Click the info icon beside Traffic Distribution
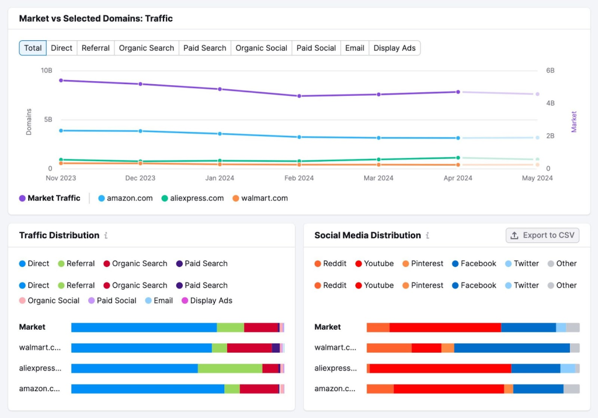This screenshot has height=418, width=598. click(x=106, y=235)
